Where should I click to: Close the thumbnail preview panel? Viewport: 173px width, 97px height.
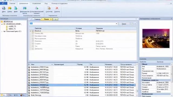[x=171, y=19]
